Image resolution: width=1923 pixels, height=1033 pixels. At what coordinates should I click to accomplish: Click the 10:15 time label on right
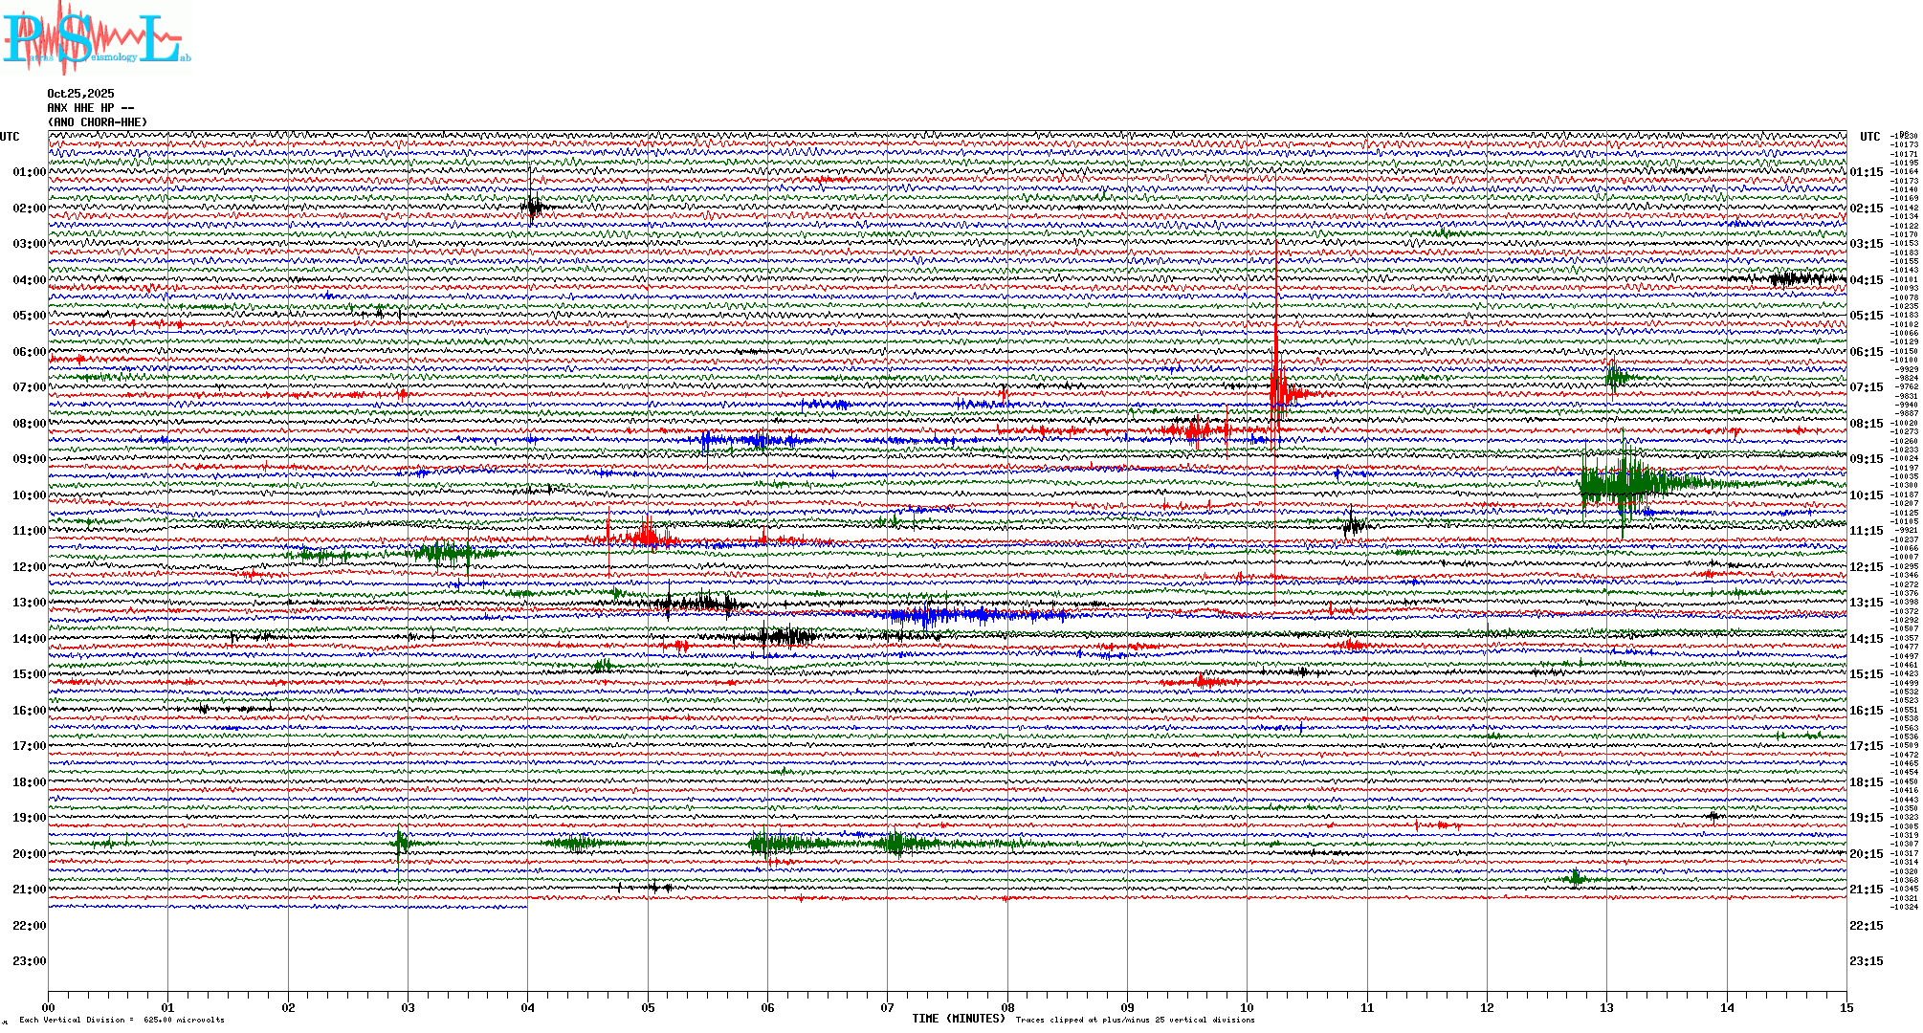(x=1866, y=495)
